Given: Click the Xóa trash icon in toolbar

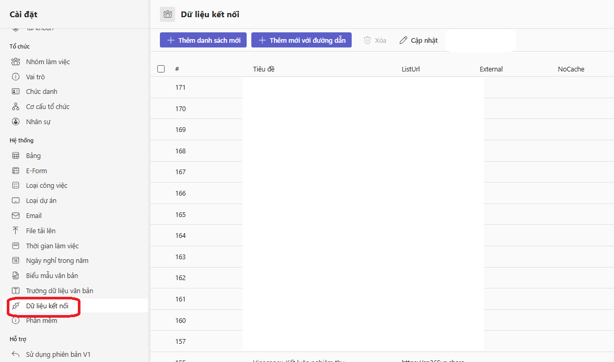Looking at the screenshot, I should 367,40.
